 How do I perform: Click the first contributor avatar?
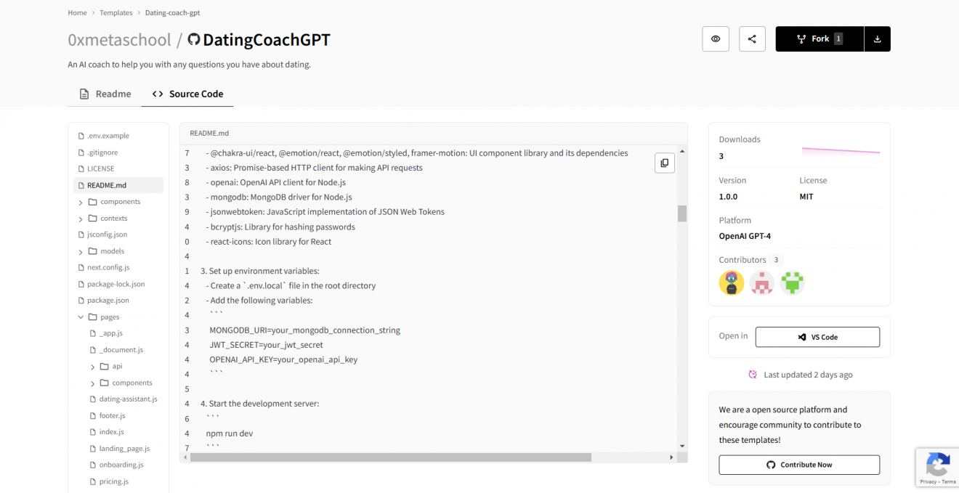732,282
